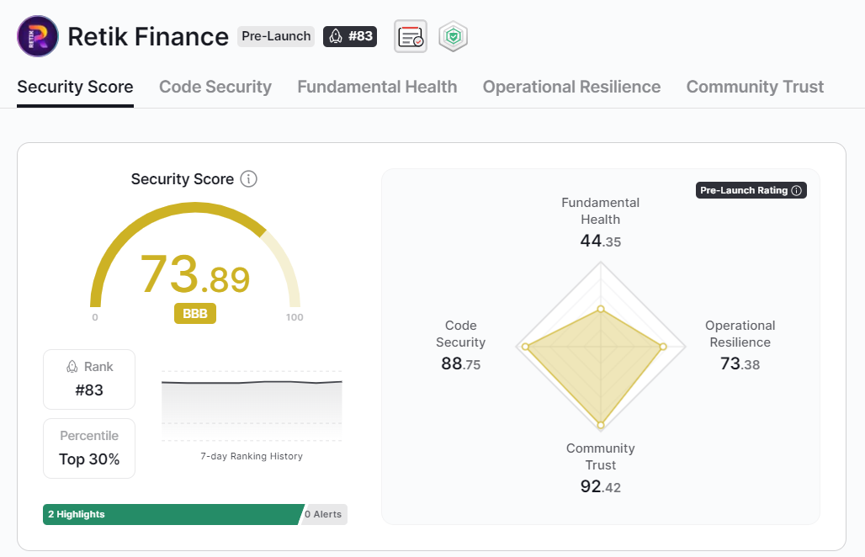Click the 2 Highlights green bar
This screenshot has height=557, width=865.
click(x=173, y=515)
